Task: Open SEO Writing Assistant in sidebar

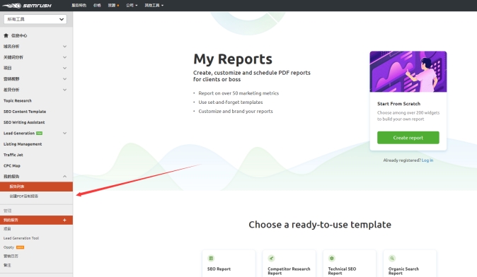Action: [24, 122]
